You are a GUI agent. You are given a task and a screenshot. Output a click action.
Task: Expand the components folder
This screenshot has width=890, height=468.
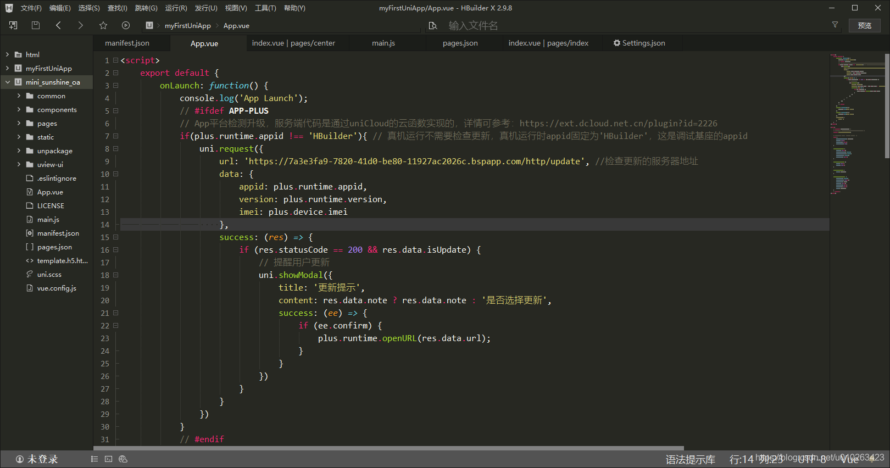(x=19, y=109)
